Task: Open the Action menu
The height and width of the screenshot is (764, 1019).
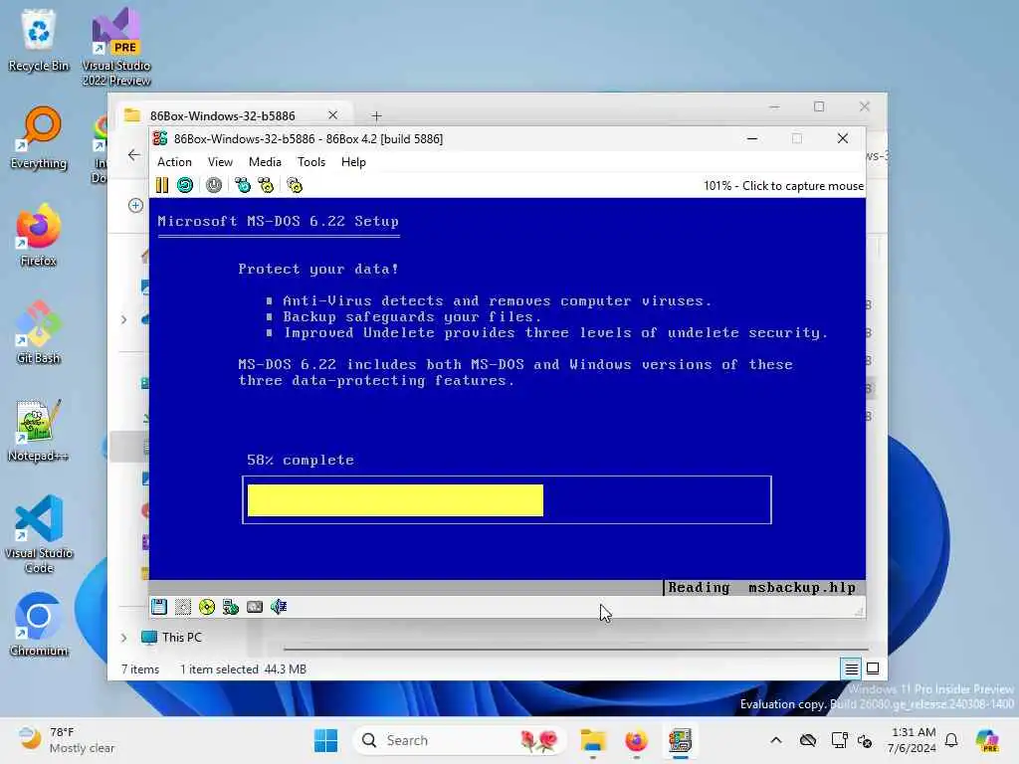Action: (174, 162)
